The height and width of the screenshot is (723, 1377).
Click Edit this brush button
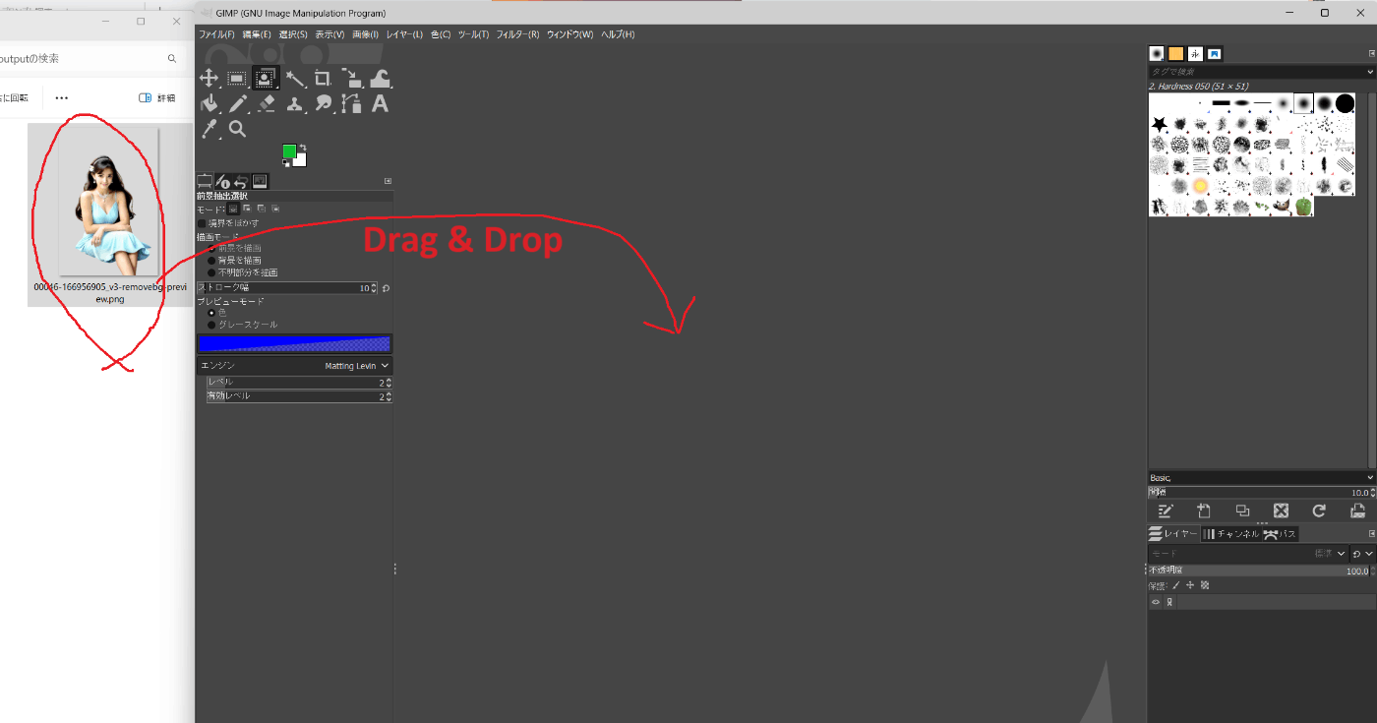pos(1166,511)
